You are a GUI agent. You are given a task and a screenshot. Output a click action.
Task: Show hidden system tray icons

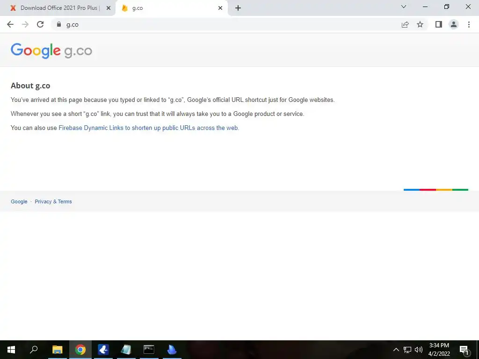click(x=396, y=350)
